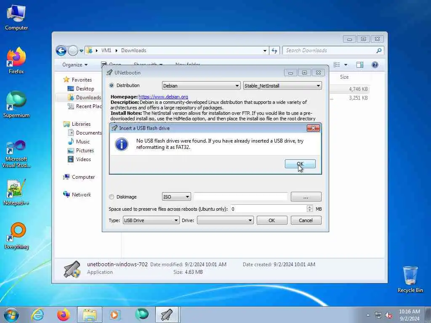Select Libraries in the navigation pane
Image resolution: width=431 pixels, height=323 pixels.
pyautogui.click(x=81, y=124)
